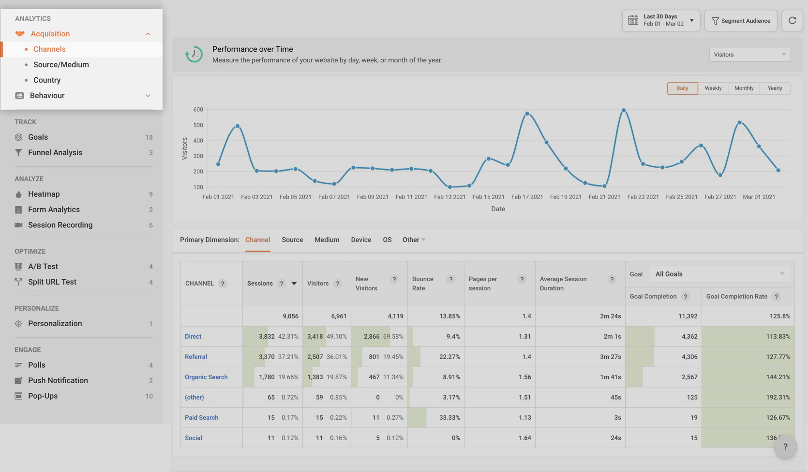The width and height of the screenshot is (808, 472).
Task: Sort table by Sessions arrow
Action: [x=294, y=284]
